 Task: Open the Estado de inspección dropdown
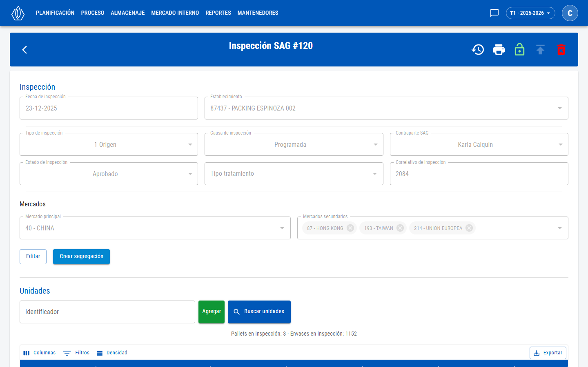click(x=109, y=174)
